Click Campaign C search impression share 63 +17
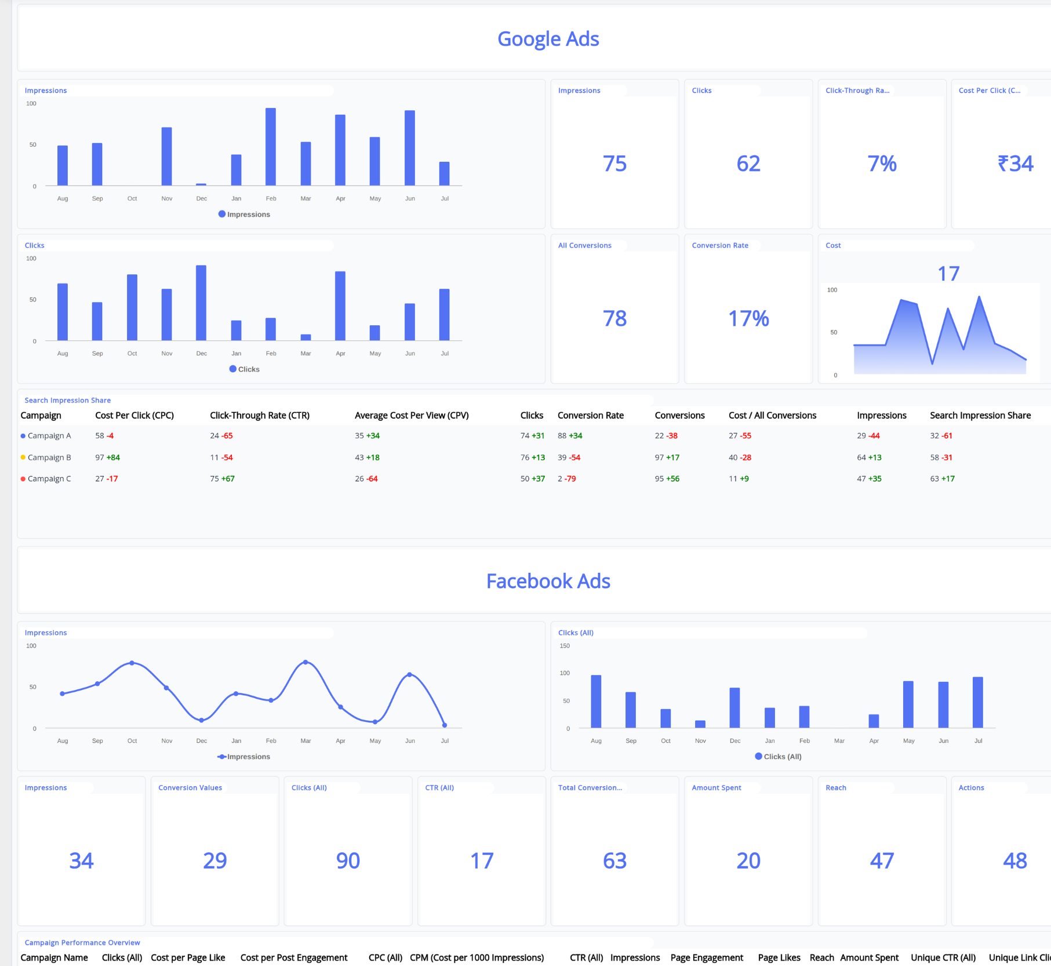1051x966 pixels. [x=942, y=479]
